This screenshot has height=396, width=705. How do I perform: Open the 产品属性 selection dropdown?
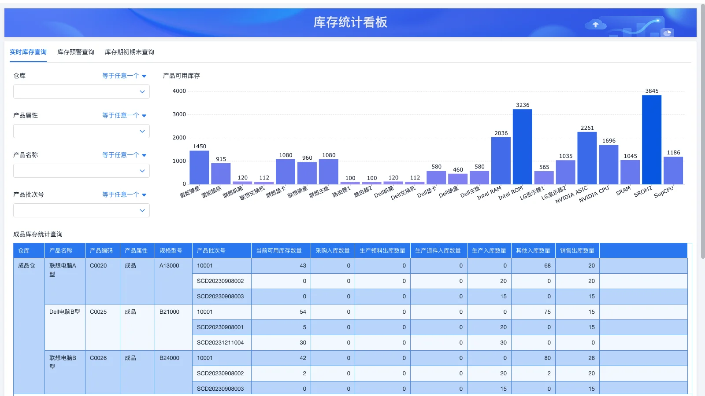pyautogui.click(x=81, y=131)
